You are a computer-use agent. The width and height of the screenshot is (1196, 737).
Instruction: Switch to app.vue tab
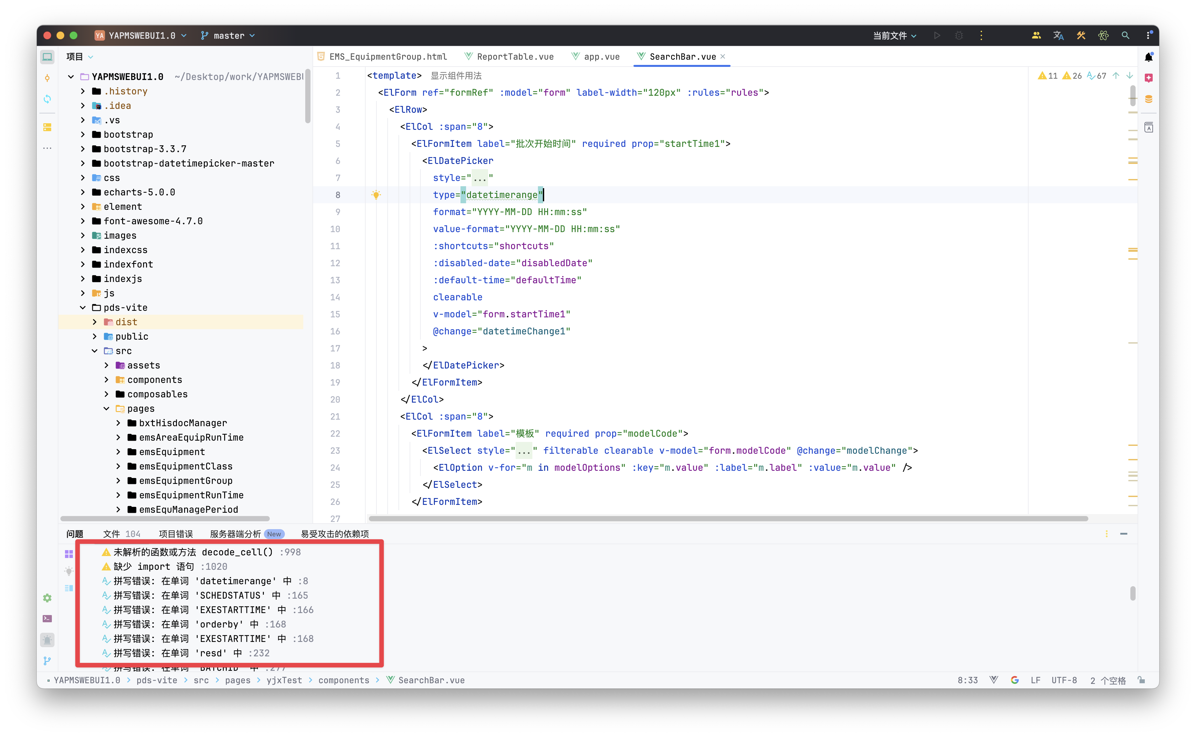click(x=595, y=56)
